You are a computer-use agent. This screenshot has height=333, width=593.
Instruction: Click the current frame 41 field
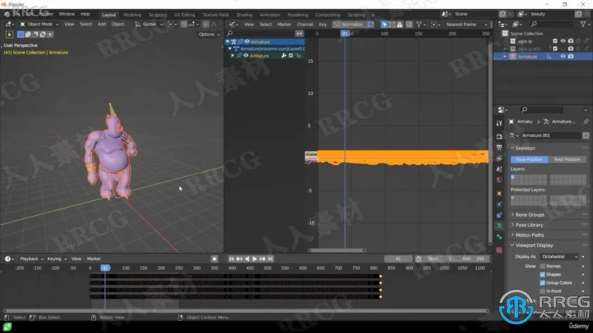(x=398, y=259)
